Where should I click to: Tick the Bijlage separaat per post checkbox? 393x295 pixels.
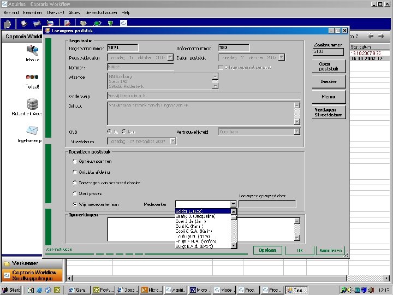(x=221, y=67)
